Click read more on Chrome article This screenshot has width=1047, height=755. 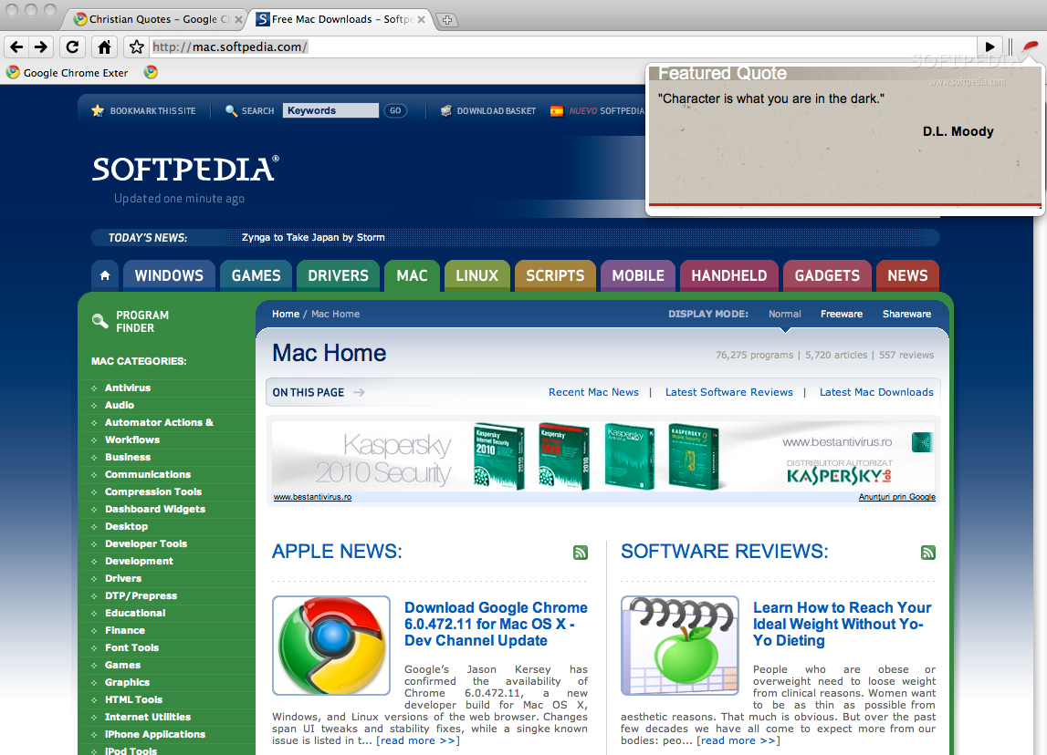tap(418, 740)
